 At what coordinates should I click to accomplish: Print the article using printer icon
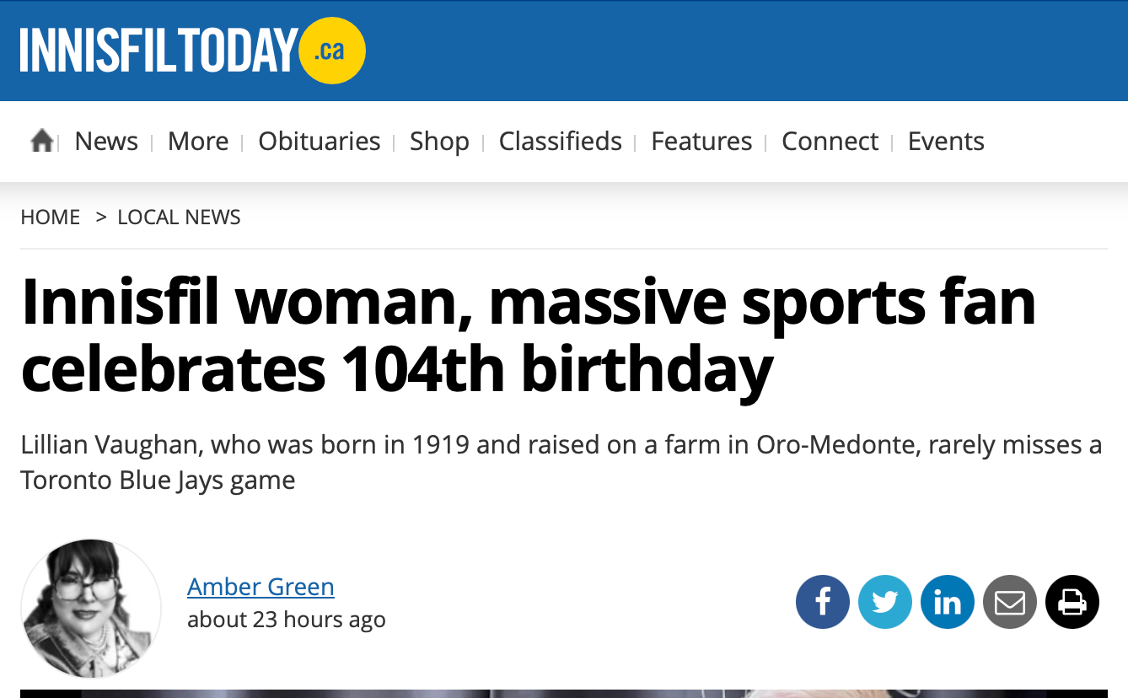(x=1072, y=602)
